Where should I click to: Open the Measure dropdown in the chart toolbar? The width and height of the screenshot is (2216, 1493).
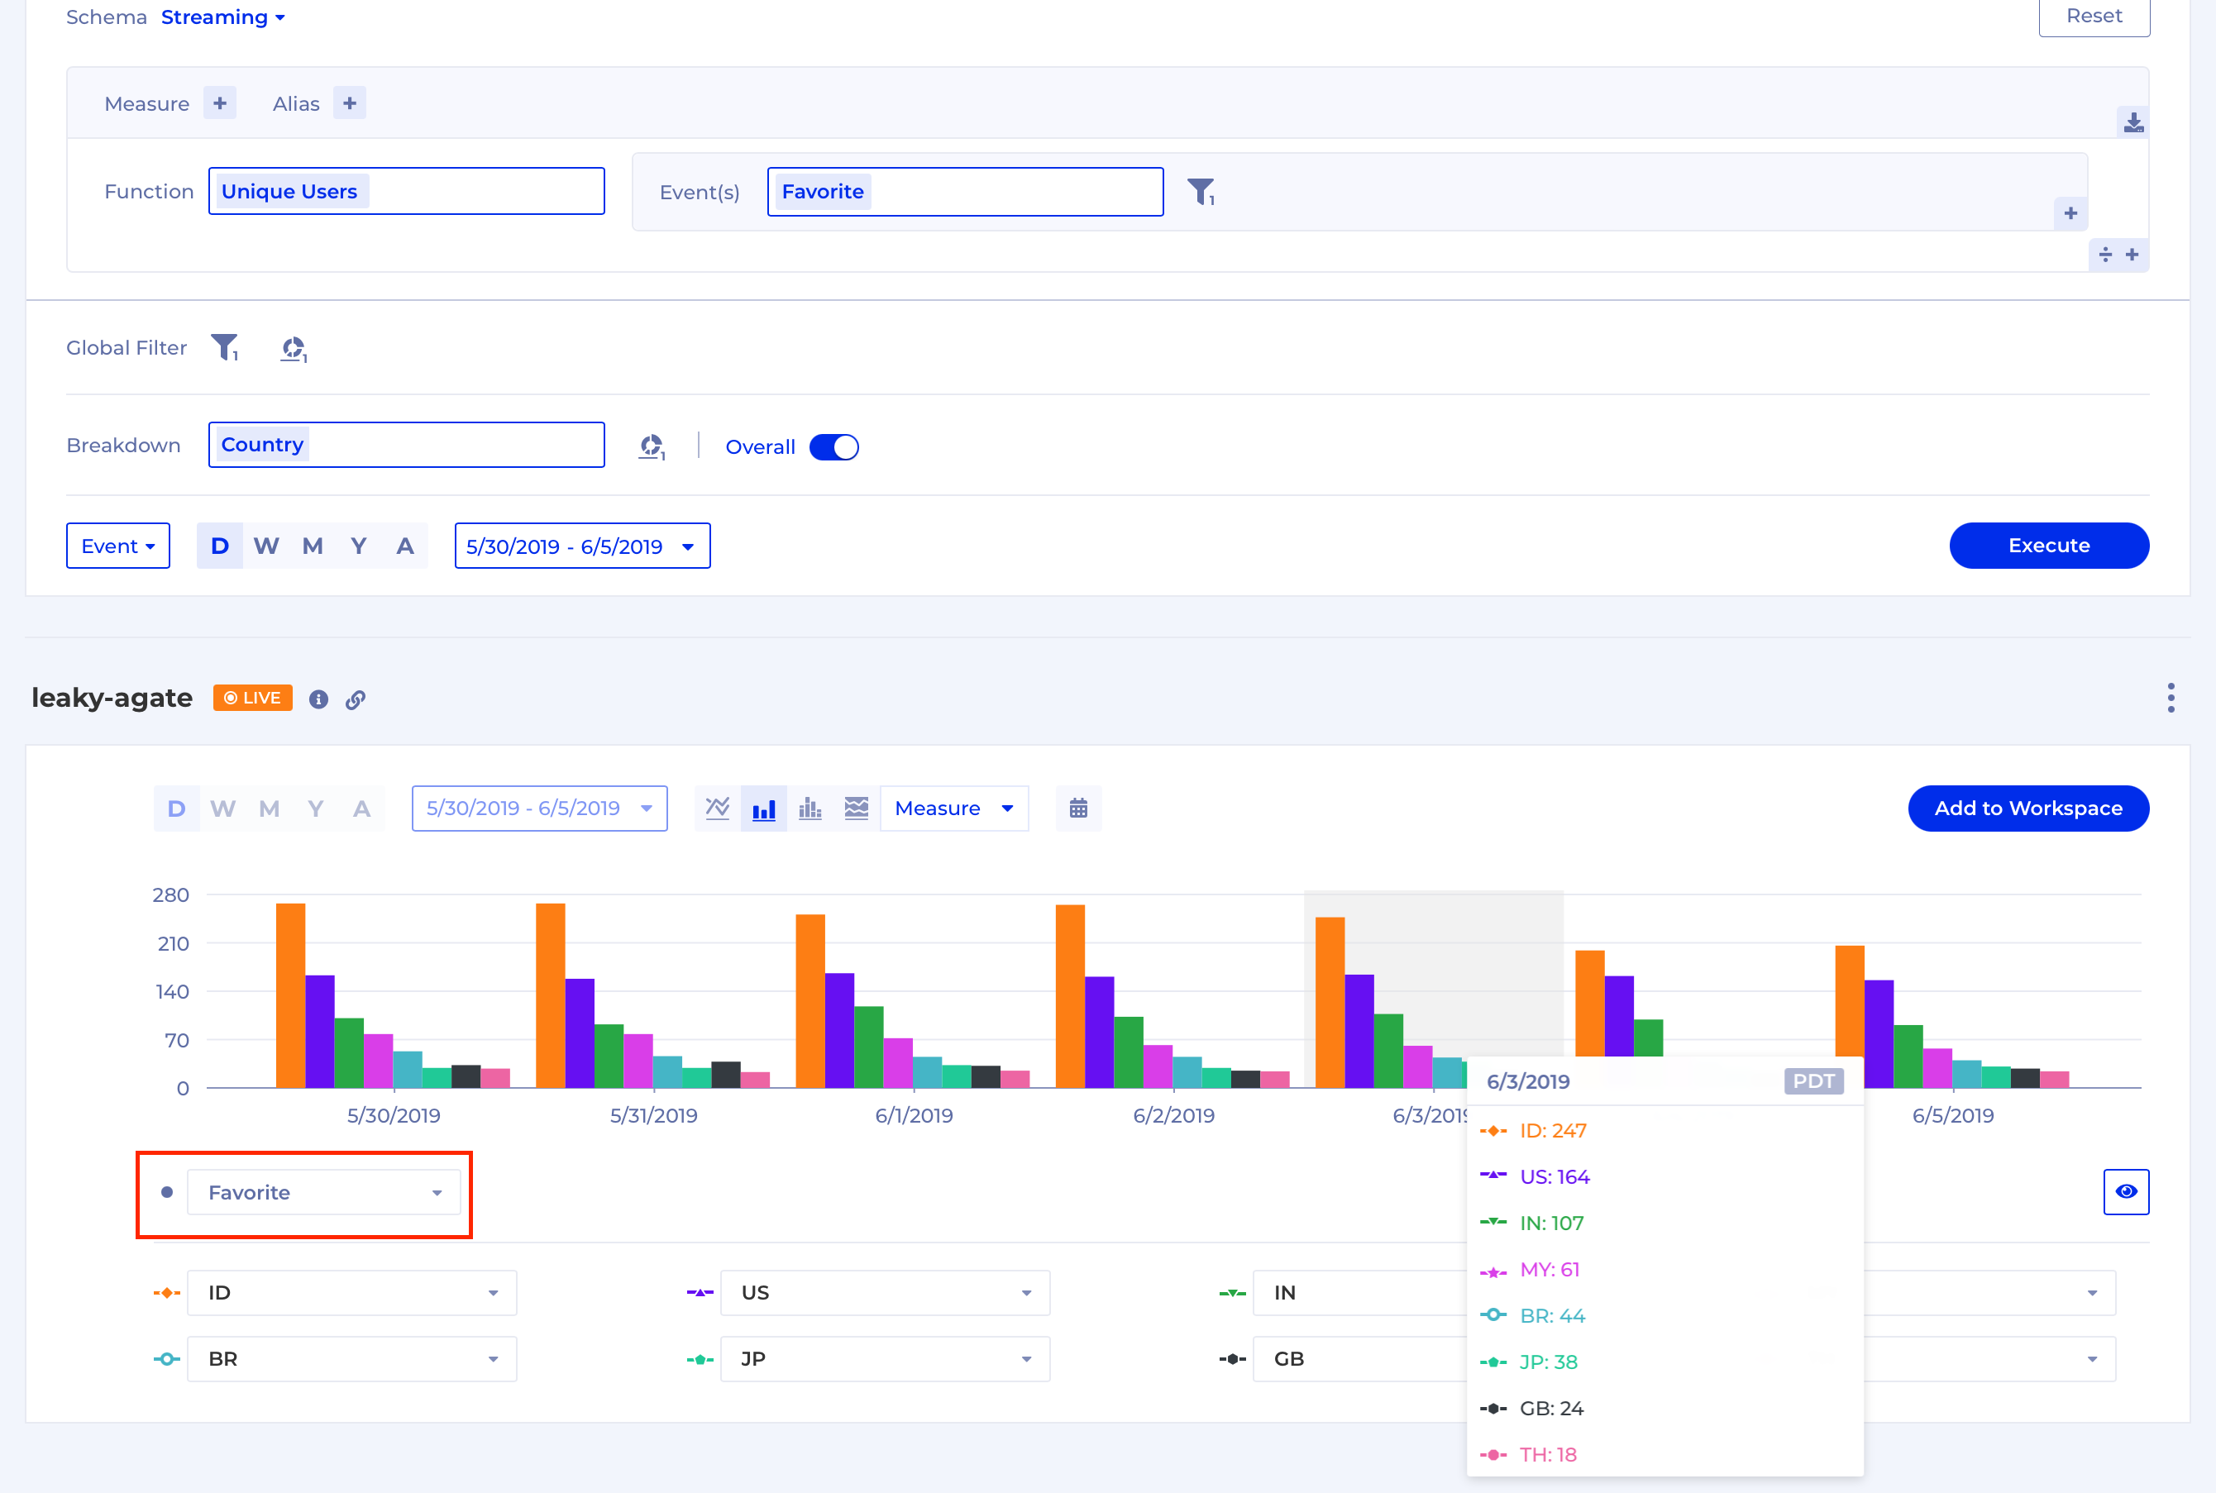(x=953, y=809)
